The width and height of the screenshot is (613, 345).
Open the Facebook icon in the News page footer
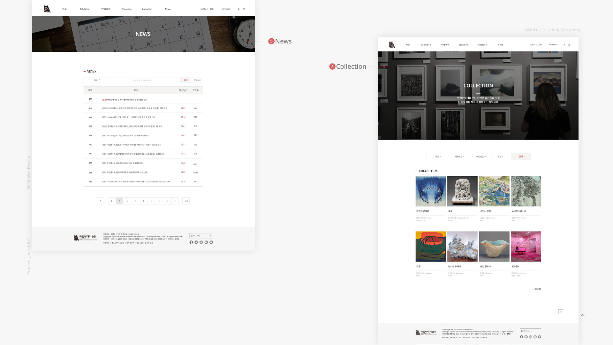[191, 242]
